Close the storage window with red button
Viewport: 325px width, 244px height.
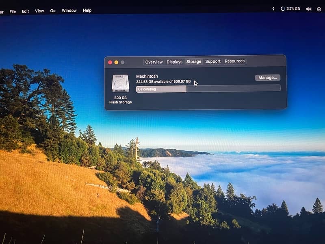110,62
